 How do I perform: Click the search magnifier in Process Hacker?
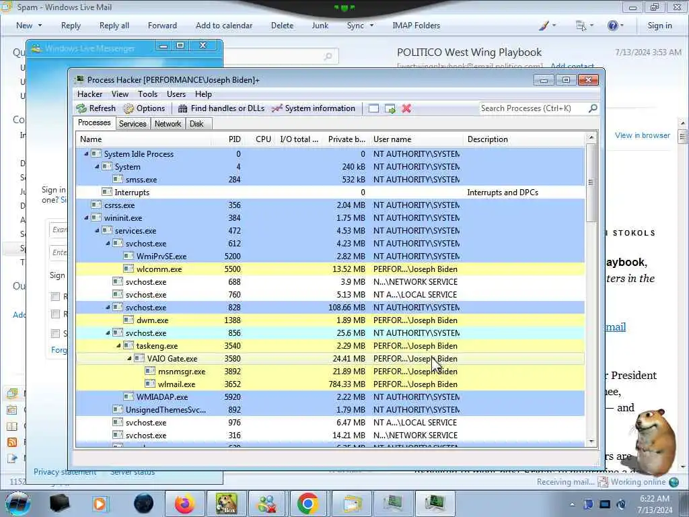click(593, 108)
